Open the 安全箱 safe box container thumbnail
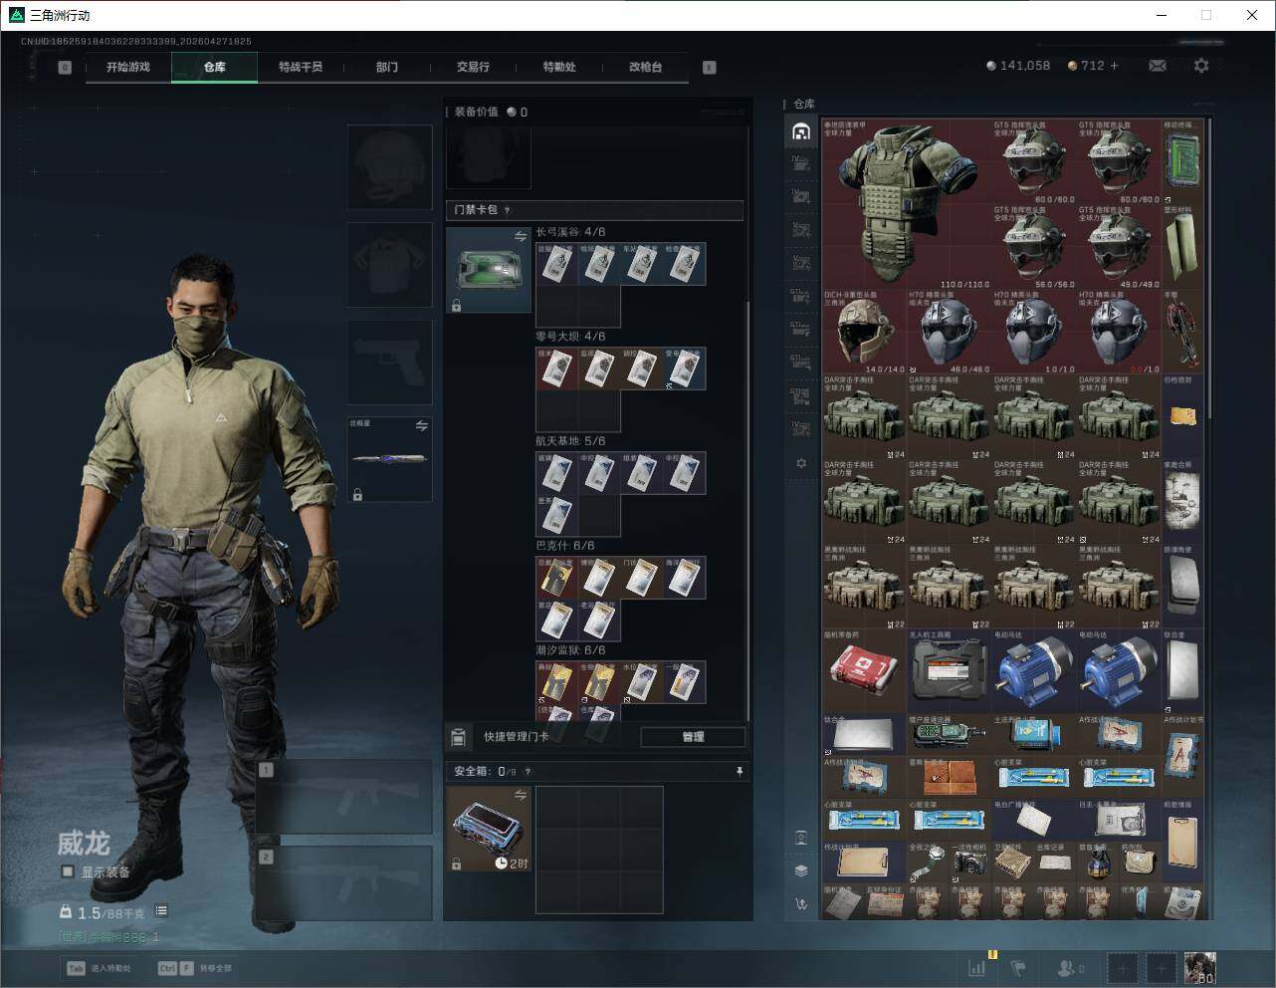The image size is (1276, 988). pos(489,829)
